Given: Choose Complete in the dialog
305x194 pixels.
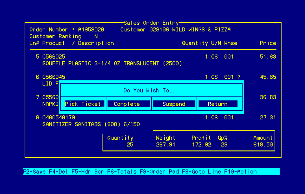Looking at the screenshot, I should 129,104.
